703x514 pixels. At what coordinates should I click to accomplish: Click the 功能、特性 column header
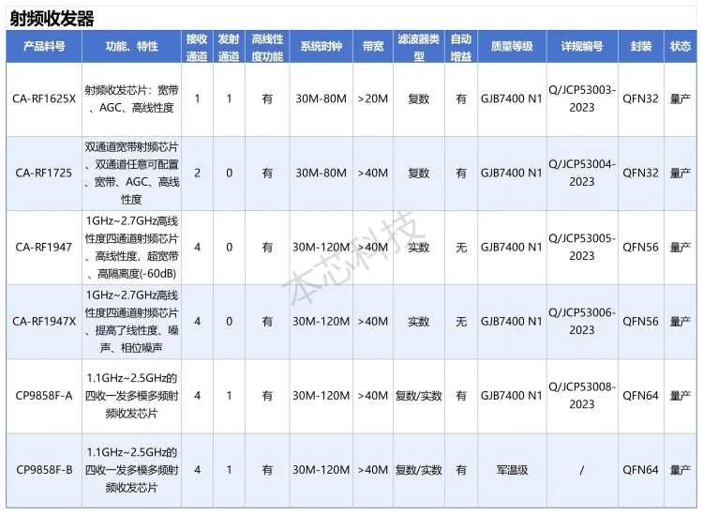[x=131, y=46]
